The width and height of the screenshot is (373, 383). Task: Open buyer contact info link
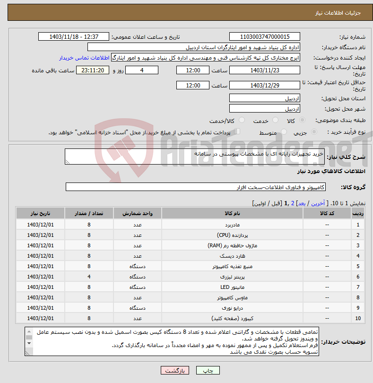click(x=84, y=58)
